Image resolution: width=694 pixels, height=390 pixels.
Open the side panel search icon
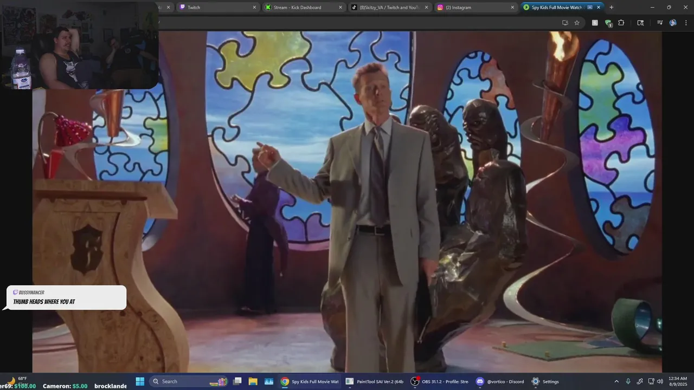tap(640, 23)
